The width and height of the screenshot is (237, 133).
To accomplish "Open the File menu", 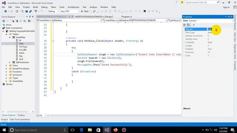I will point(3,7).
